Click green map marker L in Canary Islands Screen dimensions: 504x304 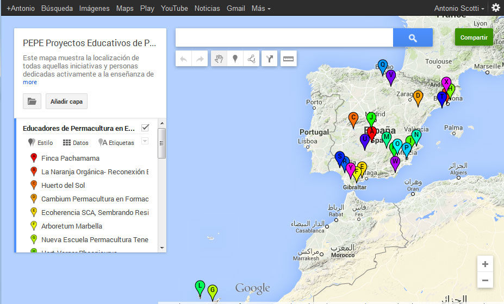200,288
